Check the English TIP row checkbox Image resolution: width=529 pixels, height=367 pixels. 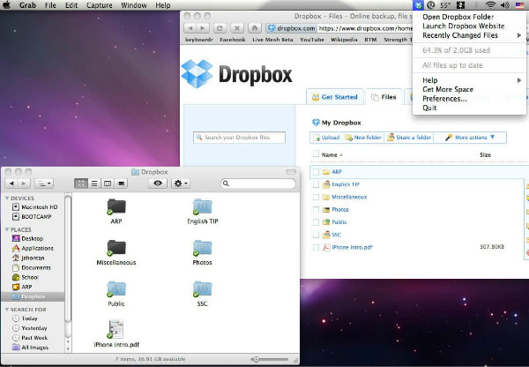coord(316,184)
